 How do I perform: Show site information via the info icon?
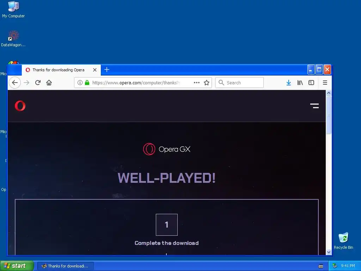80,83
